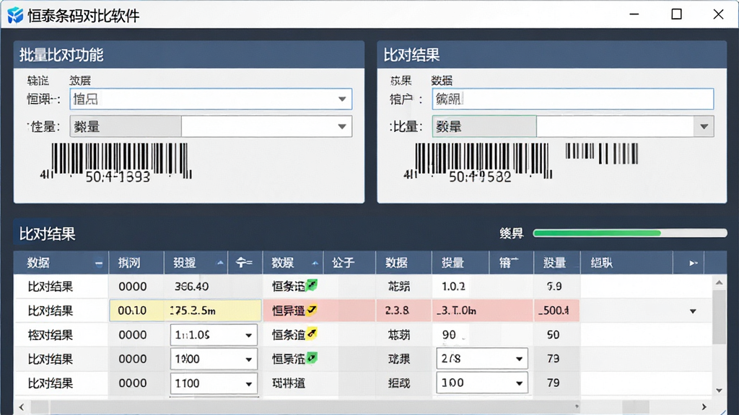The height and width of the screenshot is (415, 739).
Task: Select the yellow 00.10 cell
Action: point(133,311)
